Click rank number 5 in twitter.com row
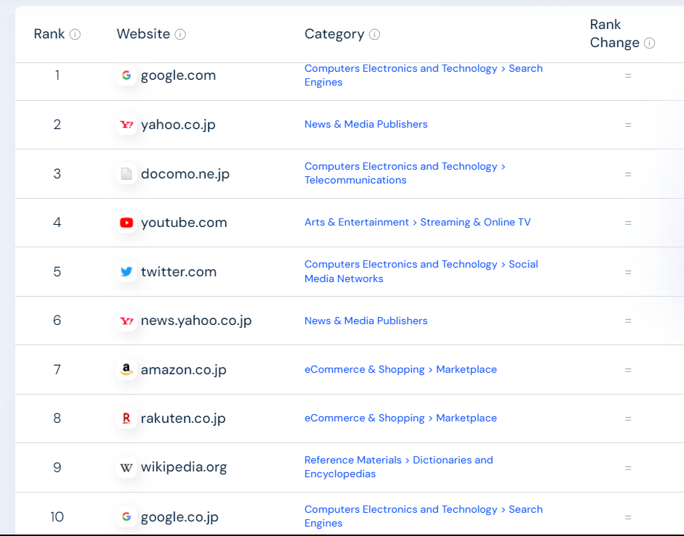This screenshot has height=536, width=684. (57, 272)
